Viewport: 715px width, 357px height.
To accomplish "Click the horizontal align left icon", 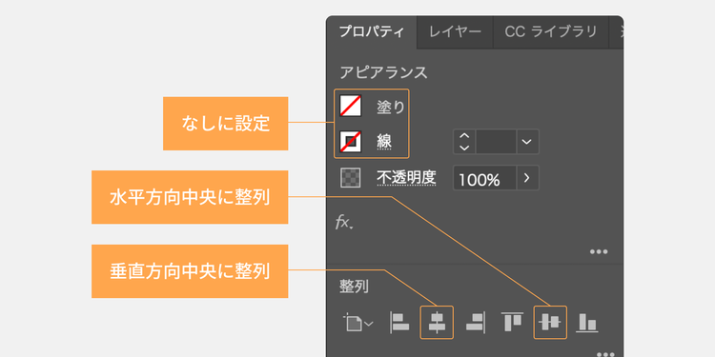I will pyautogui.click(x=399, y=323).
